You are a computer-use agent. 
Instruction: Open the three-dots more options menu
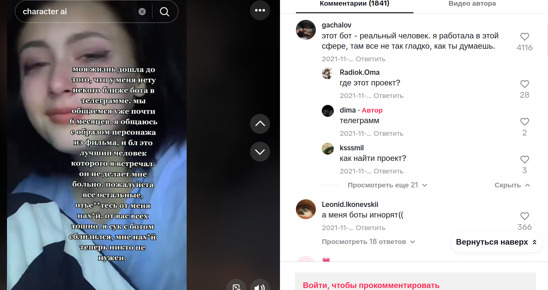tap(260, 10)
